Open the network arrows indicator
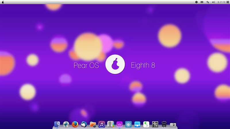Image resolution: width=230 pixels, height=129 pixels. pos(208,2)
